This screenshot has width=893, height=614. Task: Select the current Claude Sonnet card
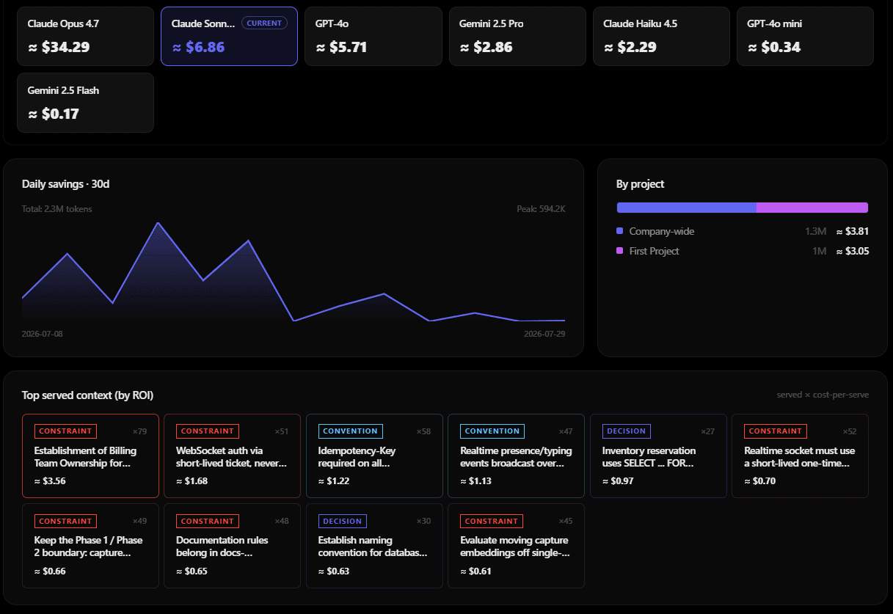(229, 37)
